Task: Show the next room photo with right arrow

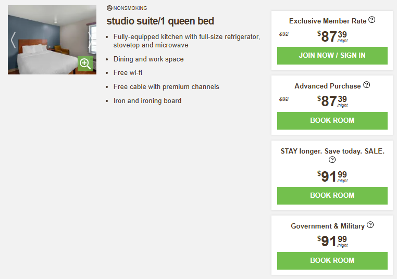Action: (91, 40)
